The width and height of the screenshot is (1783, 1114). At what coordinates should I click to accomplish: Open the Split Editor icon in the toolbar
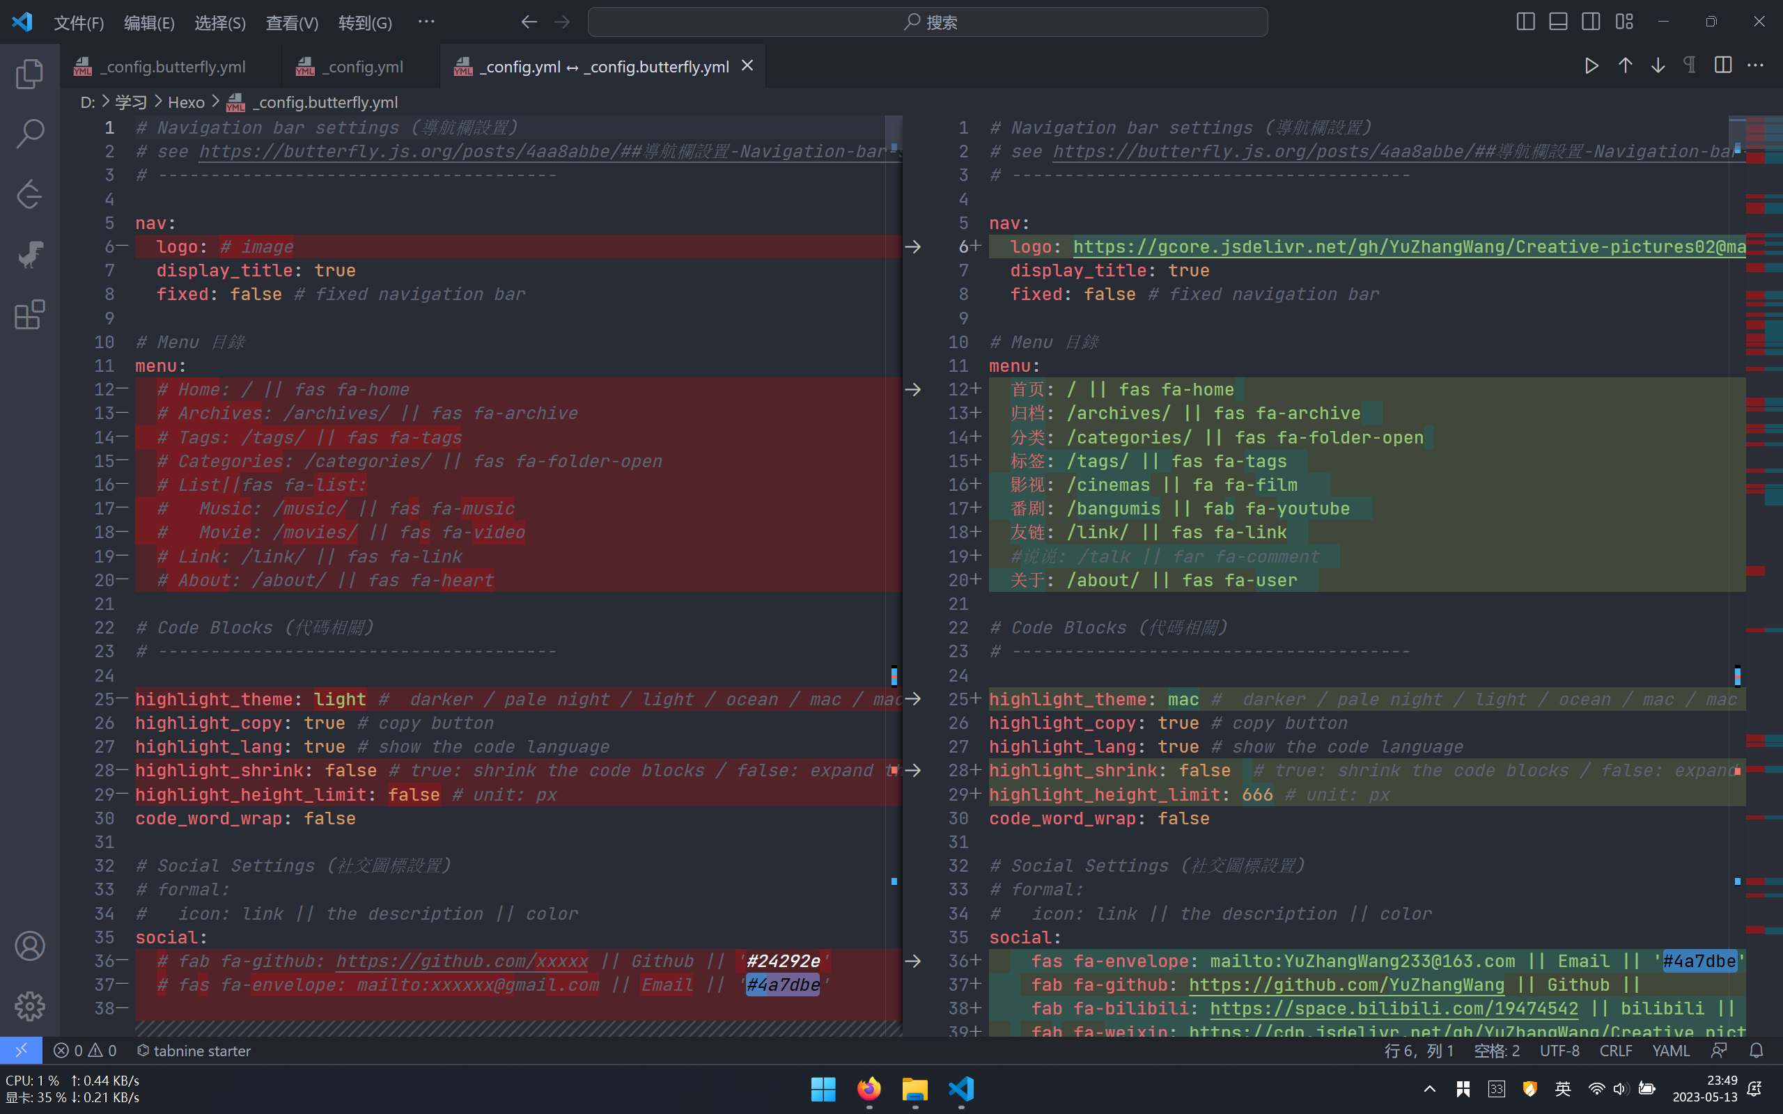(x=1722, y=65)
